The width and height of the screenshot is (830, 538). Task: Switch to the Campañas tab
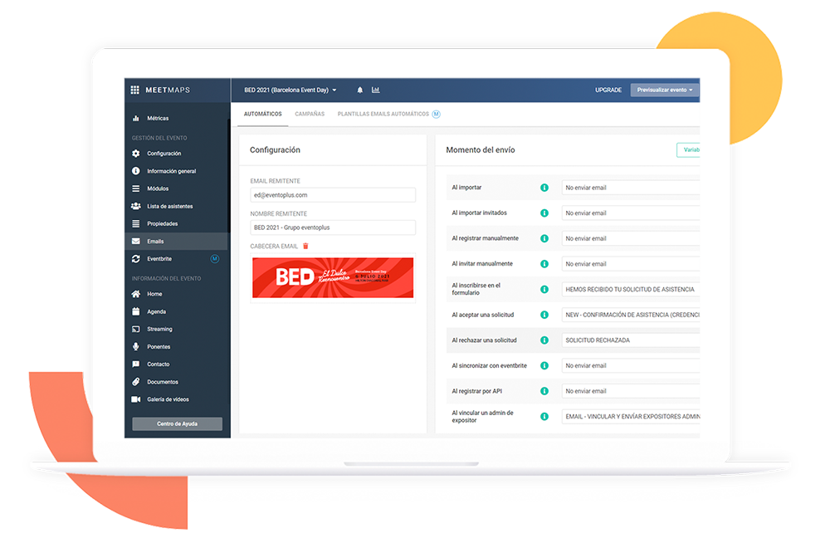pos(310,114)
